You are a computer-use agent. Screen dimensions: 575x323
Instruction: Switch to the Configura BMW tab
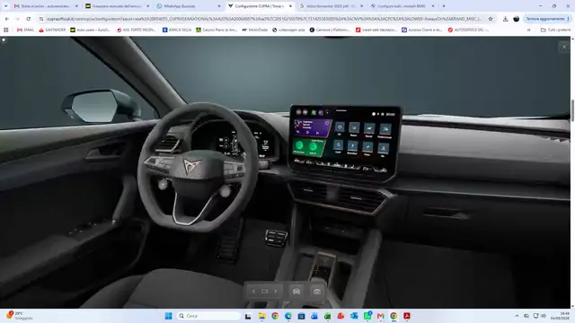point(402,6)
